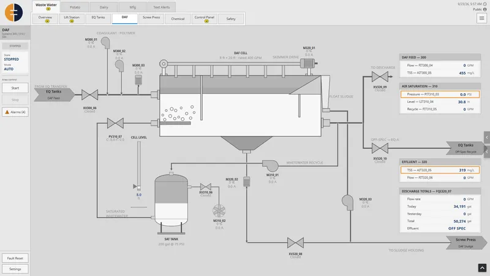This screenshot has width=490, height=276.
Task: Select the M300_03 mixer motor icon
Action: 138,80
